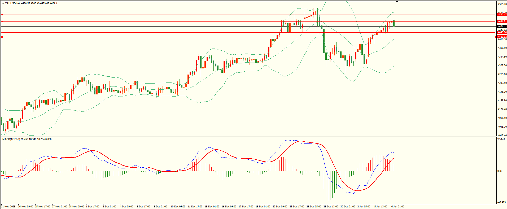Click the black 4471.11 current price label
This screenshot has height=209, width=507.
(x=502, y=27)
